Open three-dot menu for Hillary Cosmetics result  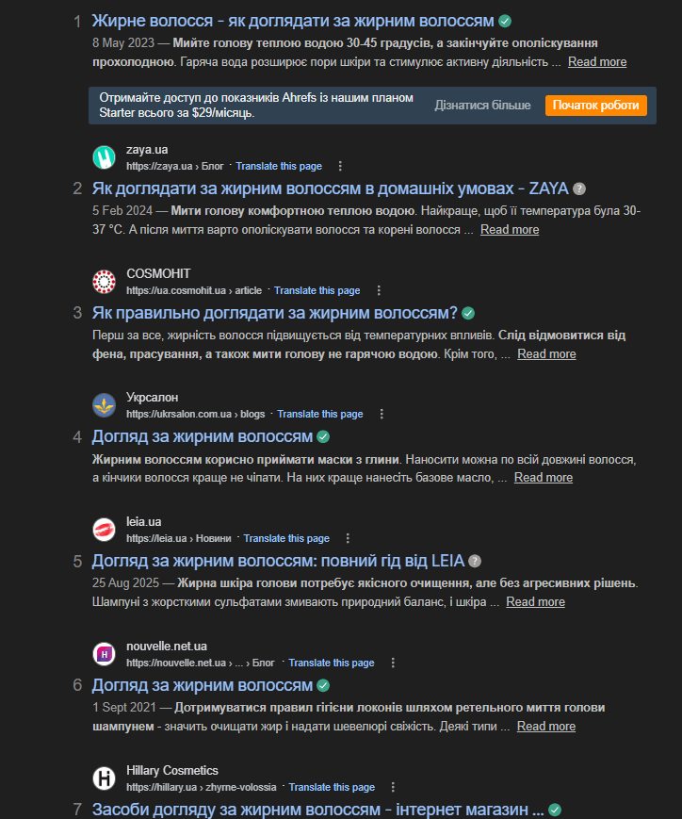coord(393,787)
